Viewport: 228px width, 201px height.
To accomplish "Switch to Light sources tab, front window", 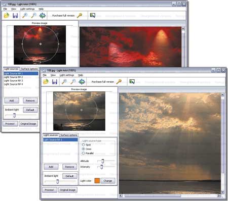I will point(51,135).
